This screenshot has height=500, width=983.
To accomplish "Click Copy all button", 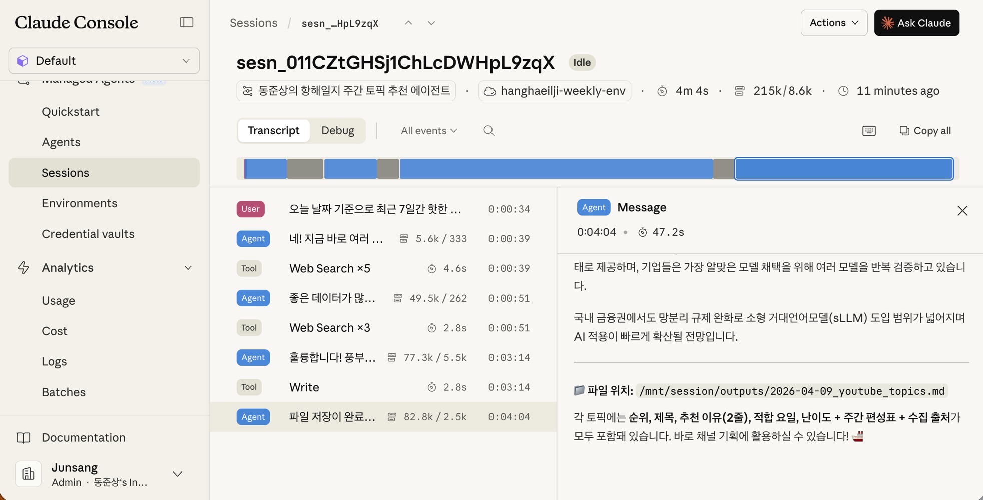I will click(925, 131).
